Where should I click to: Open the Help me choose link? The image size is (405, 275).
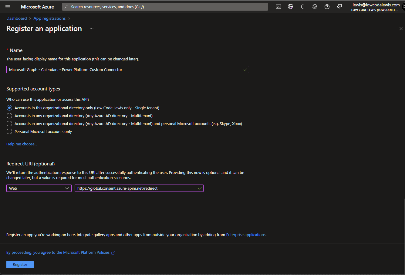click(x=22, y=144)
